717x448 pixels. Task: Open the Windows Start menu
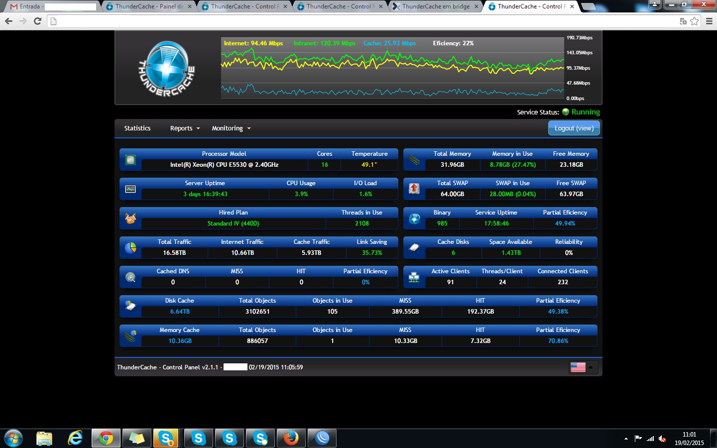click(13, 439)
